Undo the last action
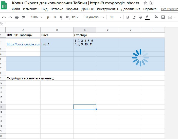Image resolution: width=178 pixels, height=139 pixels. 4,17
